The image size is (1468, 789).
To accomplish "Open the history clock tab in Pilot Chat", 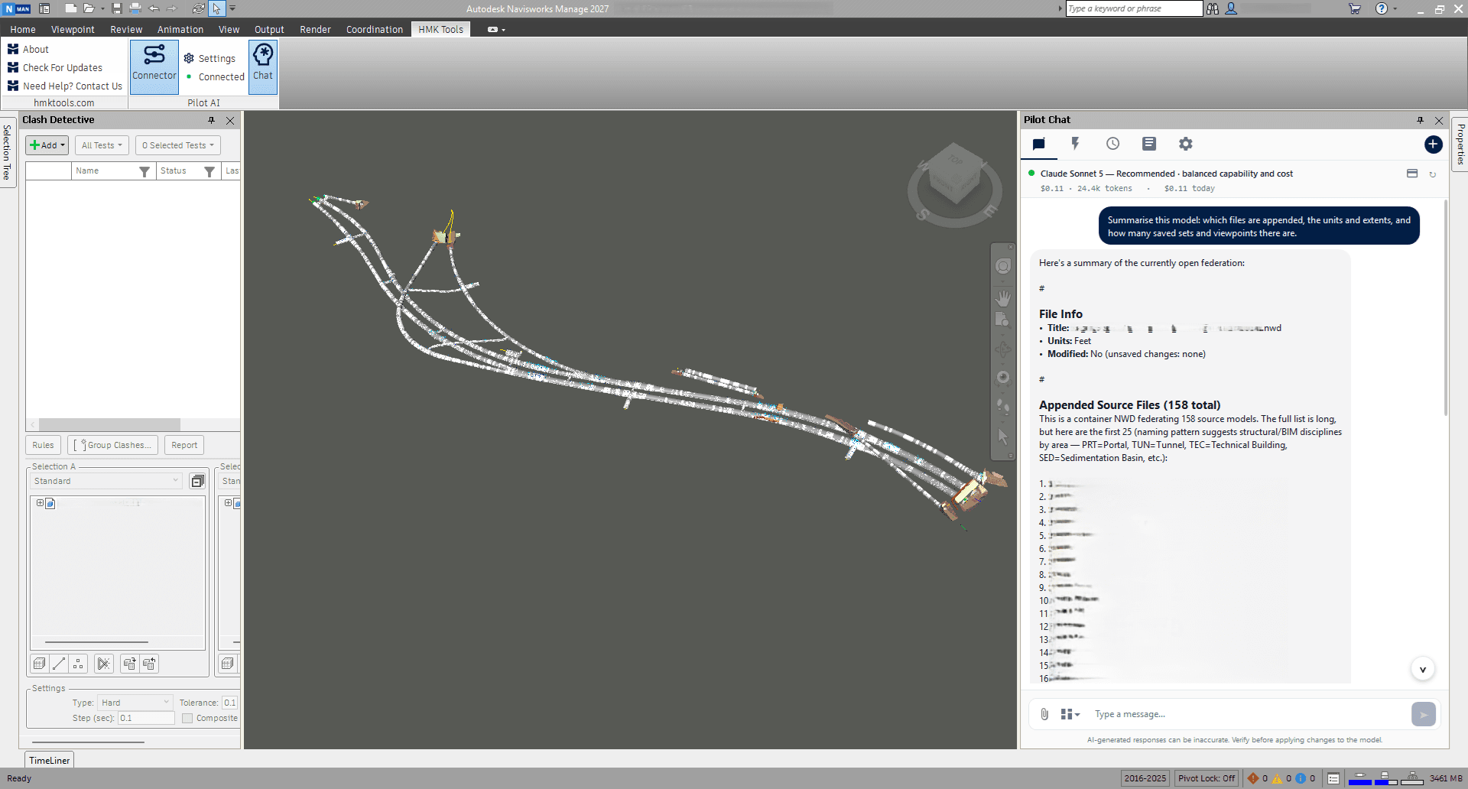I will tap(1112, 144).
